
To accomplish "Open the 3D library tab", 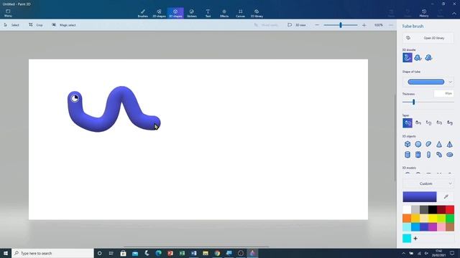I will coord(257,13).
